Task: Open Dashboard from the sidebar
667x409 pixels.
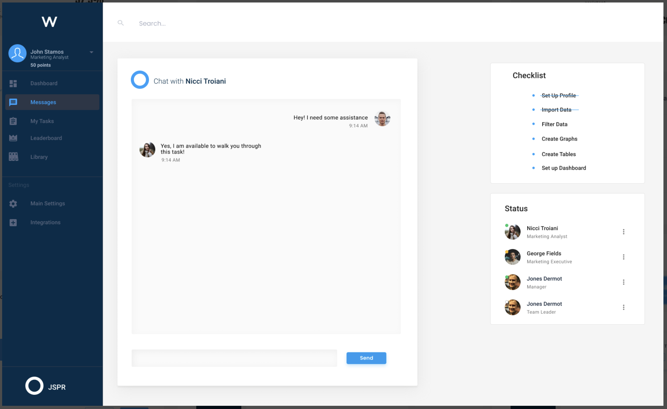Action: coord(44,83)
